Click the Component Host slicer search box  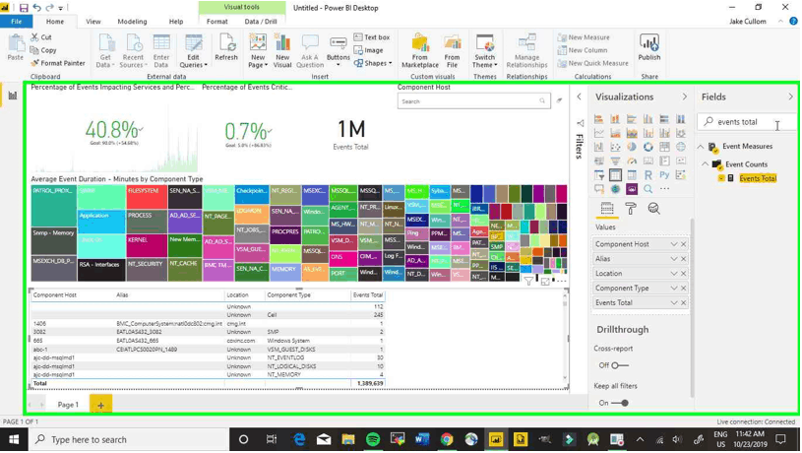473,100
